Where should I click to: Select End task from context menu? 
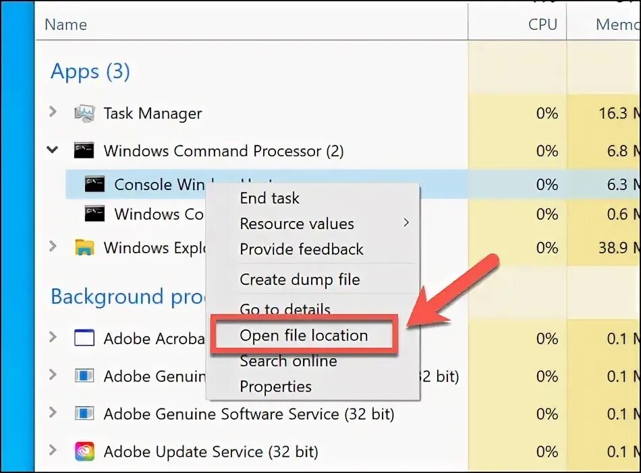click(269, 198)
